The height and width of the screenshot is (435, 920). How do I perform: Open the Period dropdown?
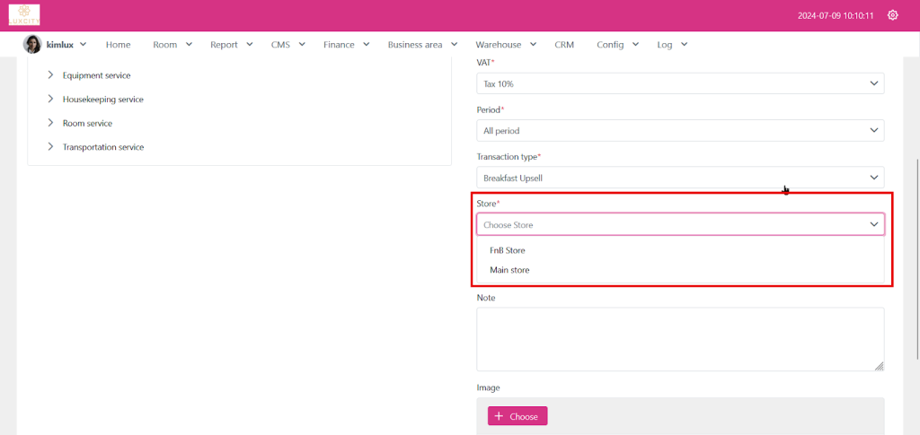click(x=679, y=131)
